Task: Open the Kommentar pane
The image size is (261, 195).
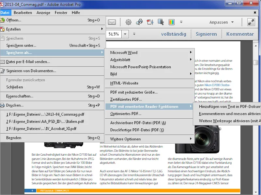Action: click(240, 34)
